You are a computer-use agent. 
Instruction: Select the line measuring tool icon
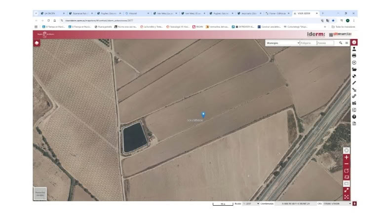(354, 83)
